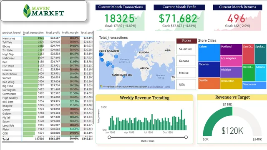Screen dimensions: 267x150
Task: Select the Hermanos brand row
Action: pos(47,38)
